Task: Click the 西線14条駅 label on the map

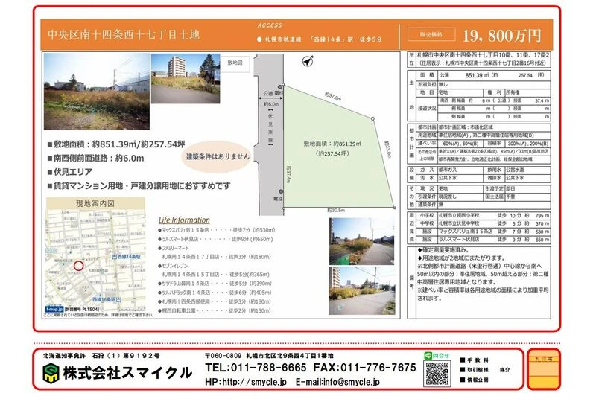Action: click(x=127, y=257)
